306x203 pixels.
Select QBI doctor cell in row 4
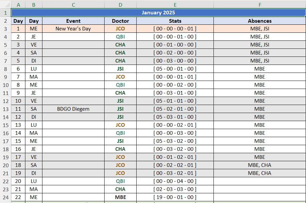point(120,37)
